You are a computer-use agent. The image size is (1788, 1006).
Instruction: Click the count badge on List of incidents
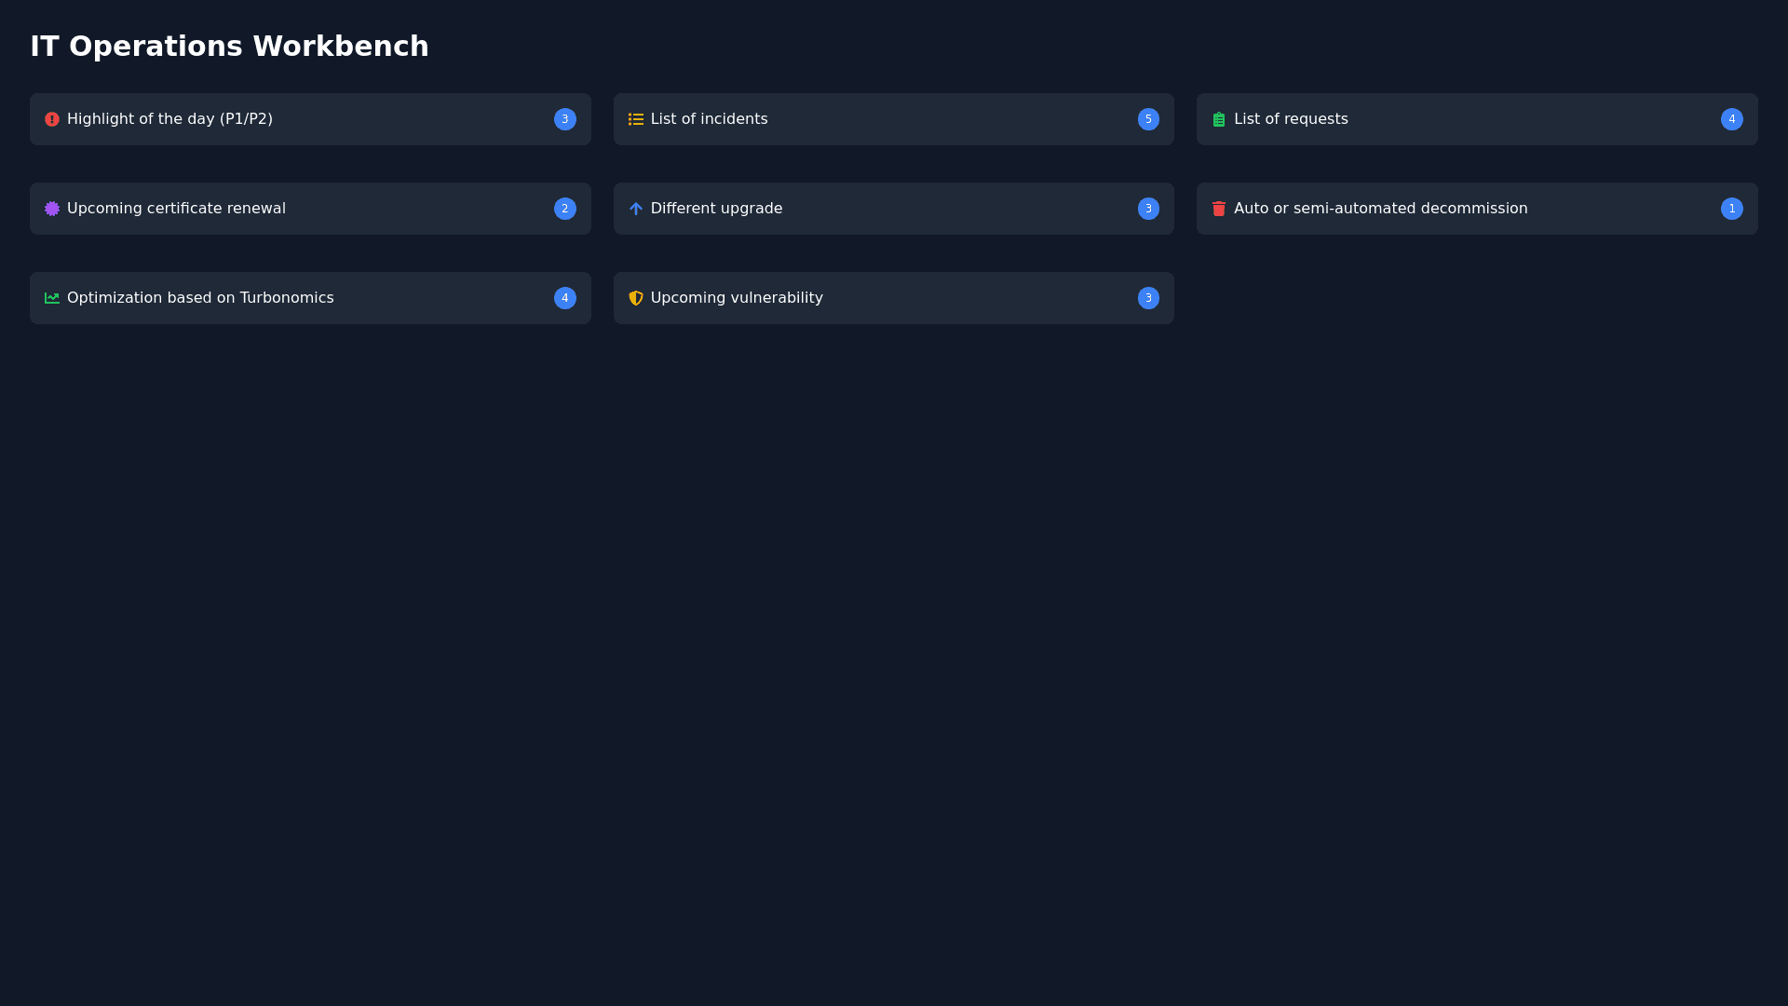[x=1148, y=119]
